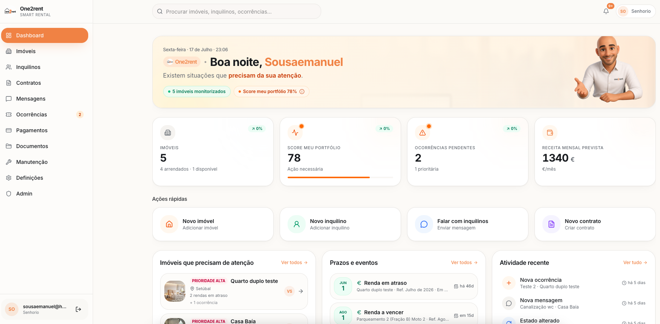Open the Renda em atraso event

[404, 286]
